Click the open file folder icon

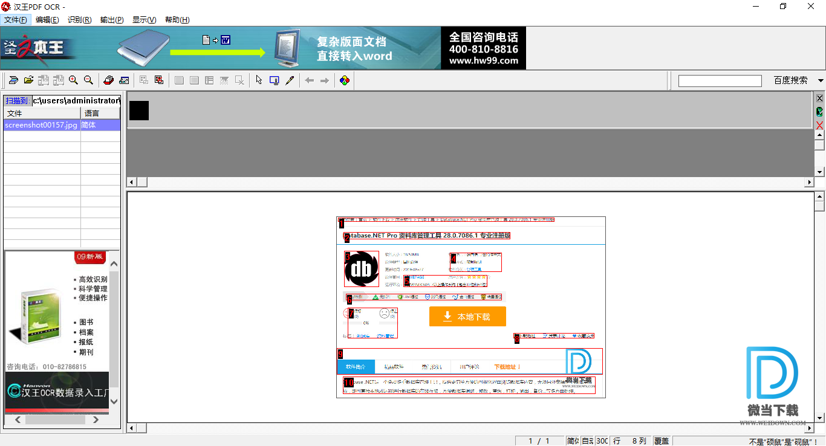[x=28, y=80]
